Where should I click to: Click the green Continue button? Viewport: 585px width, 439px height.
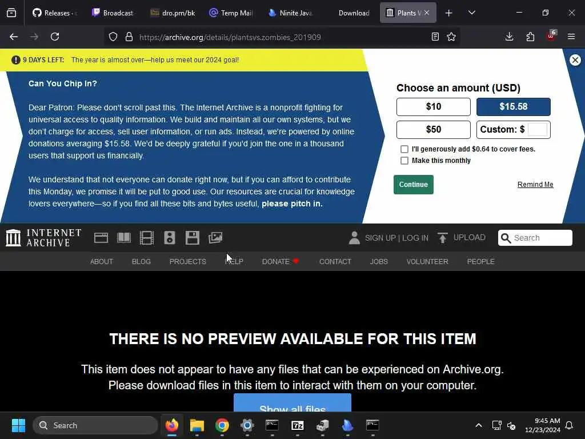[414, 185]
